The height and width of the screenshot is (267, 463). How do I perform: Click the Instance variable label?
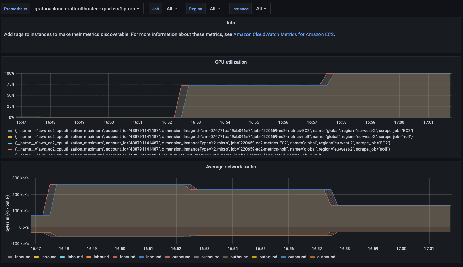[240, 9]
